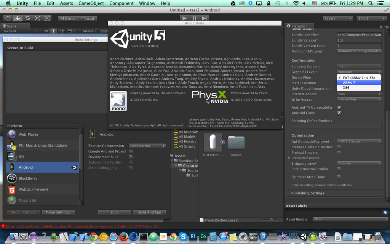
Task: Select iOS platform in Build Settings
Action: (x=43, y=156)
